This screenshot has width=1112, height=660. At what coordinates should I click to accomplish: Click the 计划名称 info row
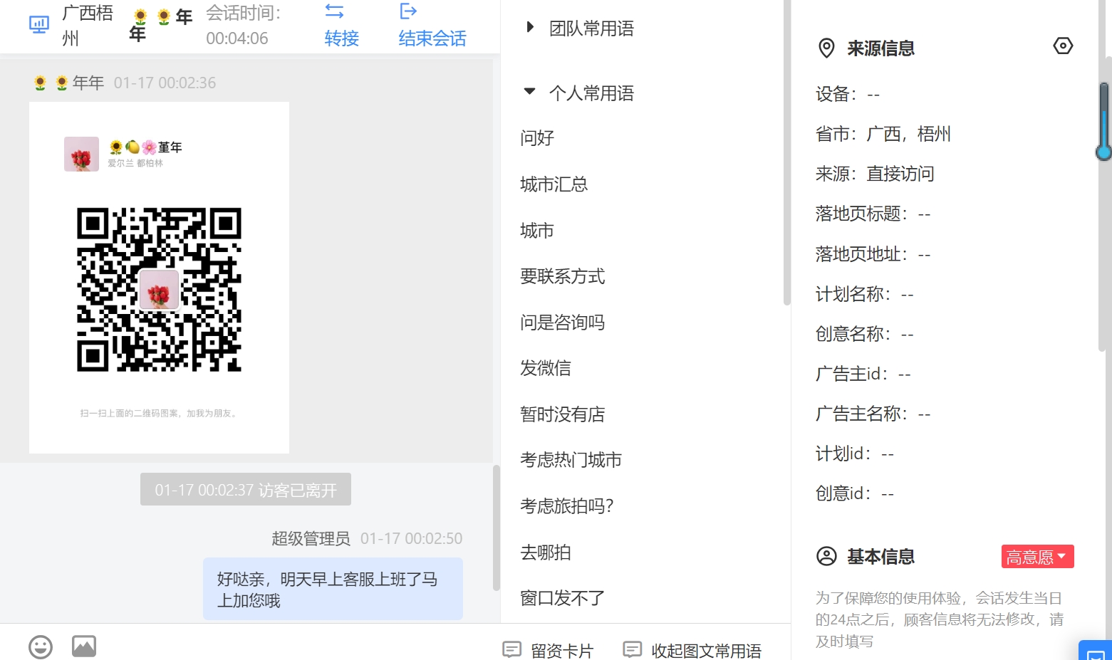[865, 294]
